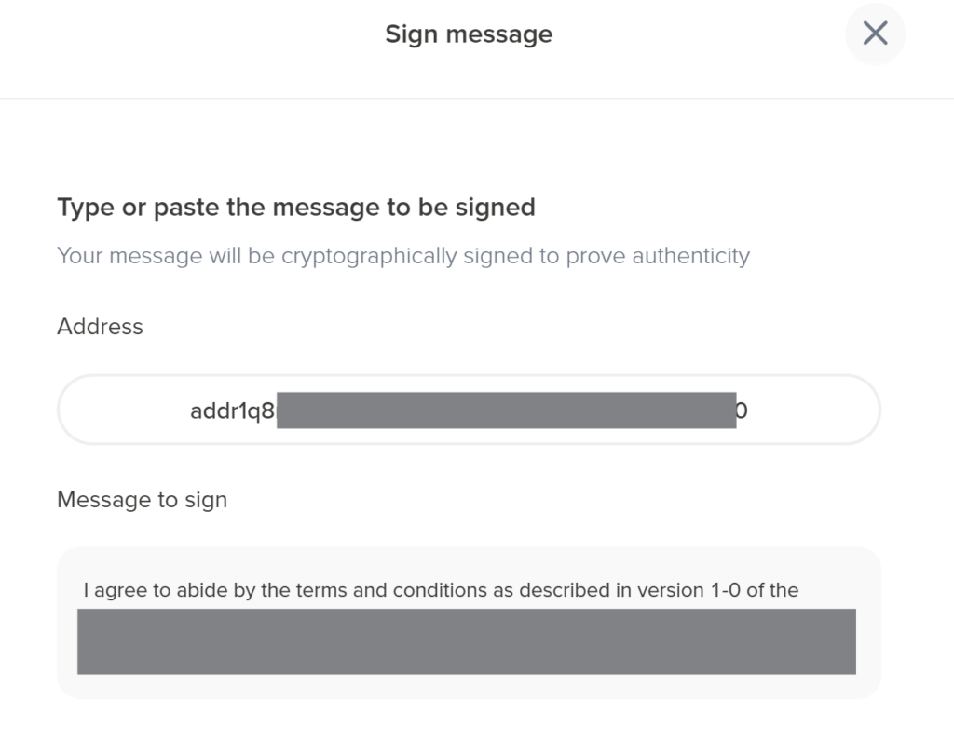Viewport: 954px width, 740px height.
Task: Click the cryptographically signed description text
Action: [x=402, y=255]
